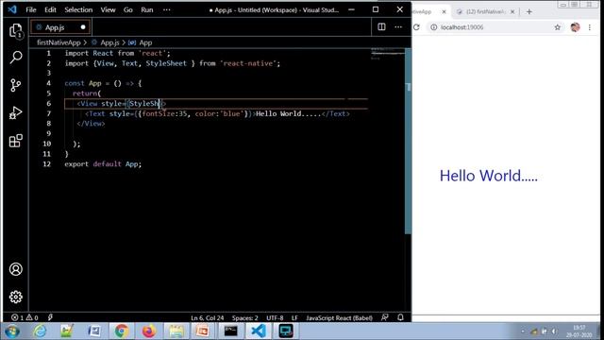
Task: Open the Explorer view in activity bar
Action: click(x=16, y=30)
